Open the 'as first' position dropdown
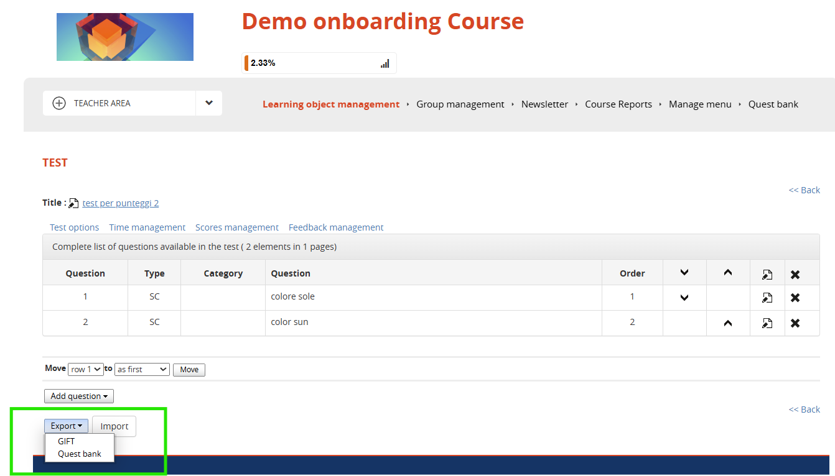835x476 pixels. [x=142, y=369]
